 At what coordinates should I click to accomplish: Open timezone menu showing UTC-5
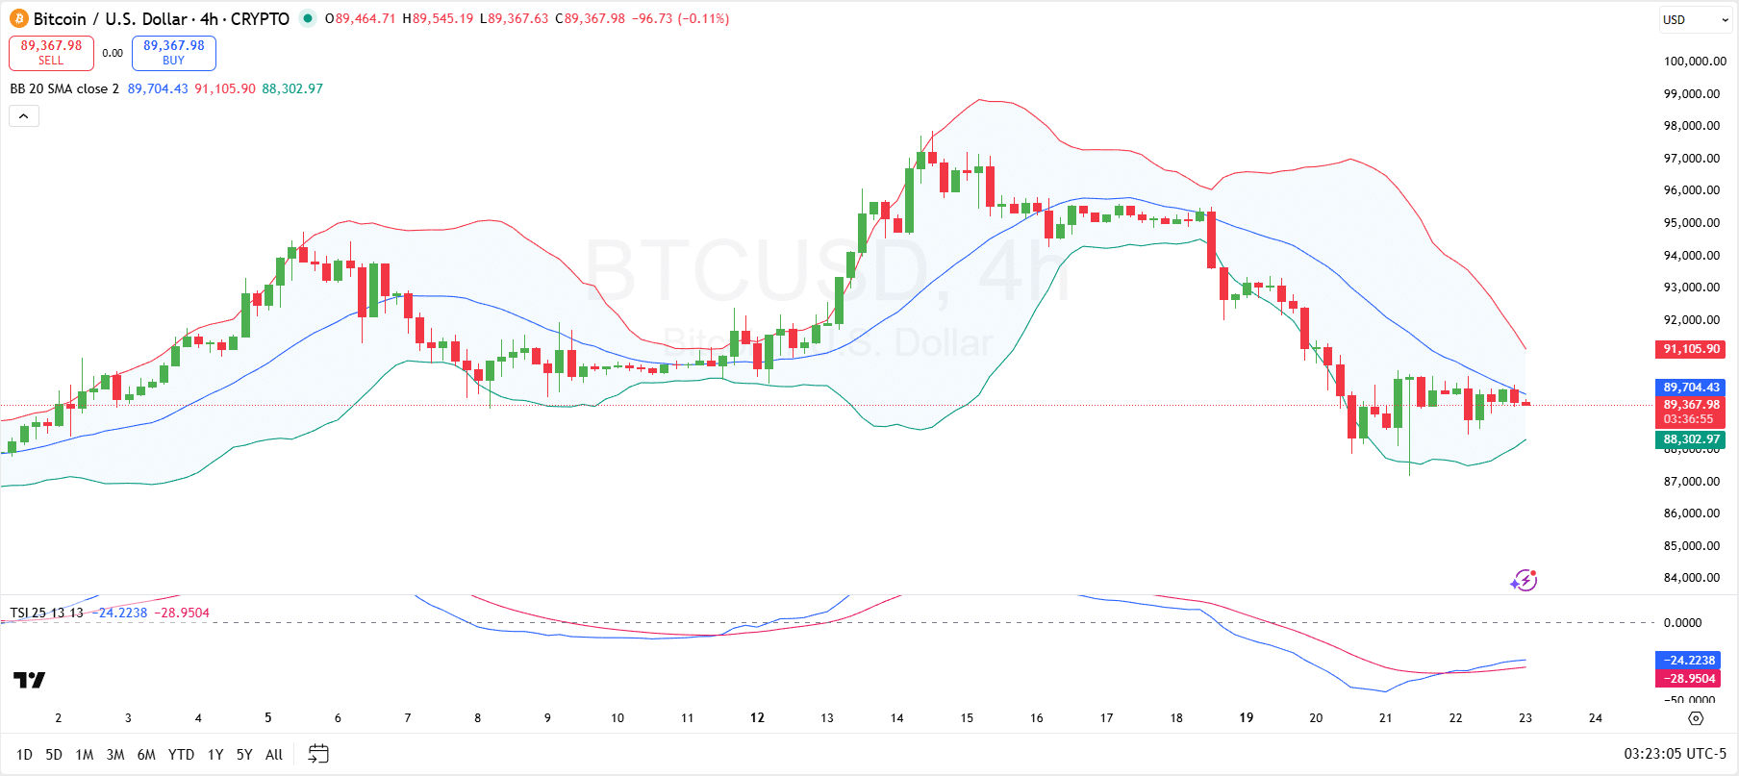coord(1675,754)
